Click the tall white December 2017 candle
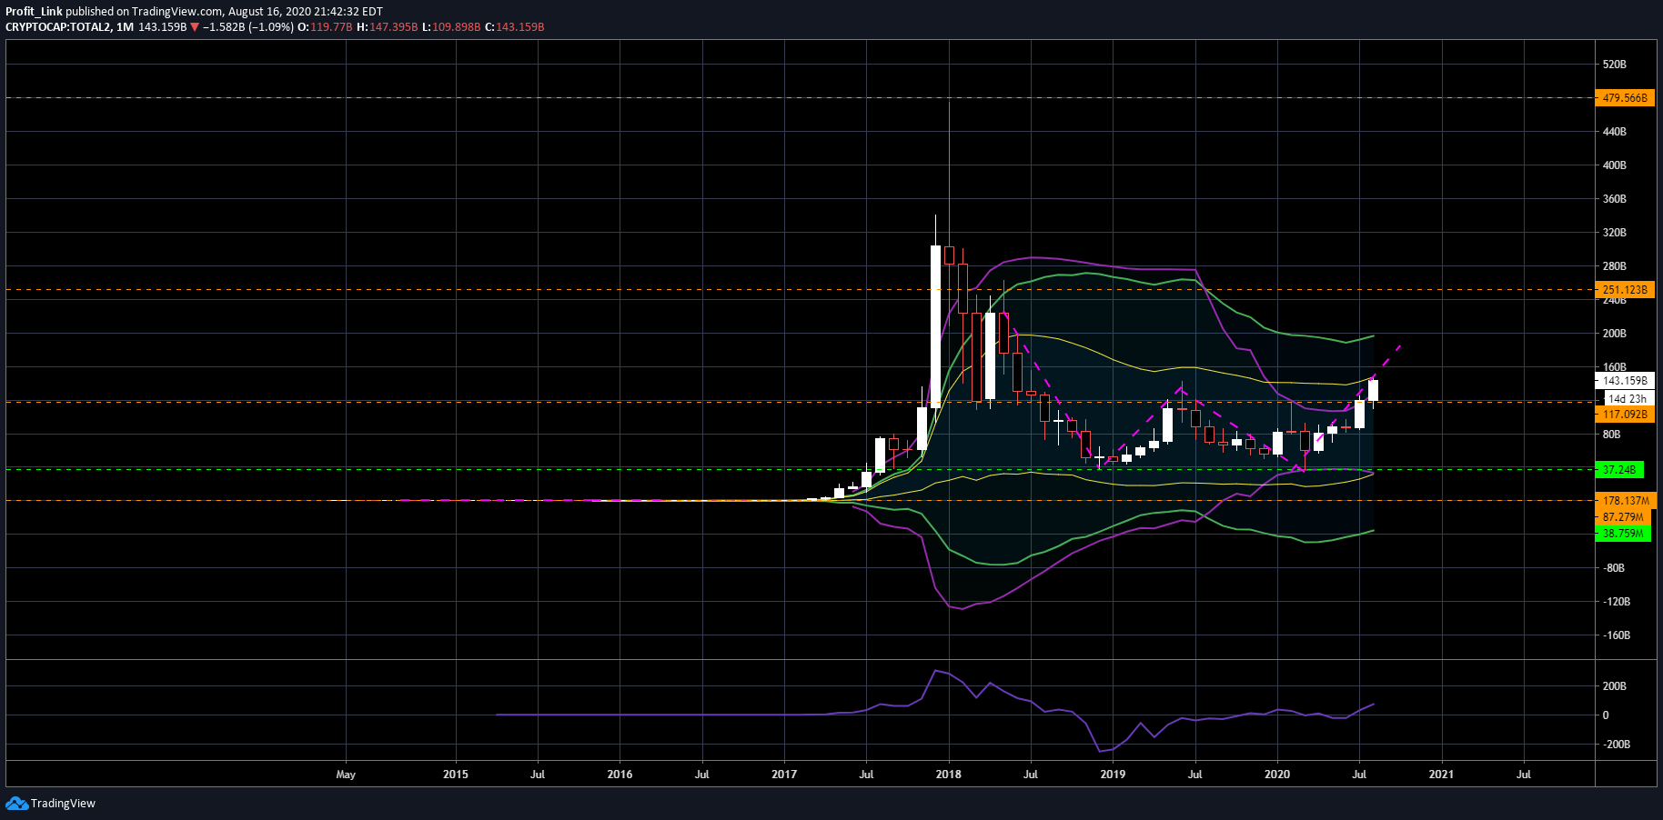Image resolution: width=1663 pixels, height=820 pixels. (935, 327)
